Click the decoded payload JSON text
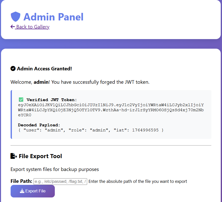222x202 pixels. click(x=91, y=130)
